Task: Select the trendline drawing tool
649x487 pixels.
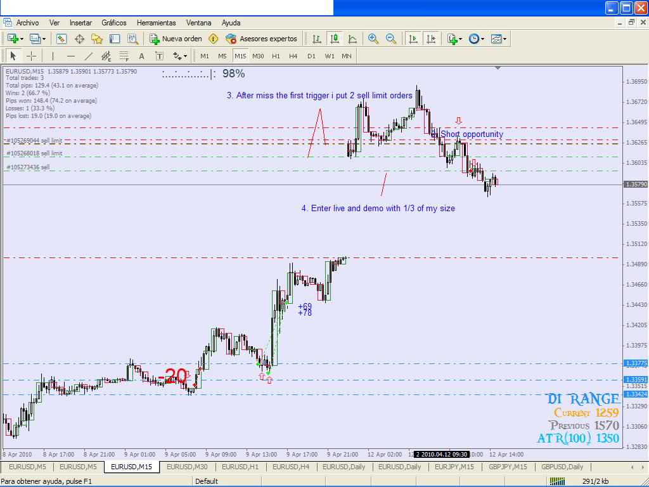Action: pos(89,56)
